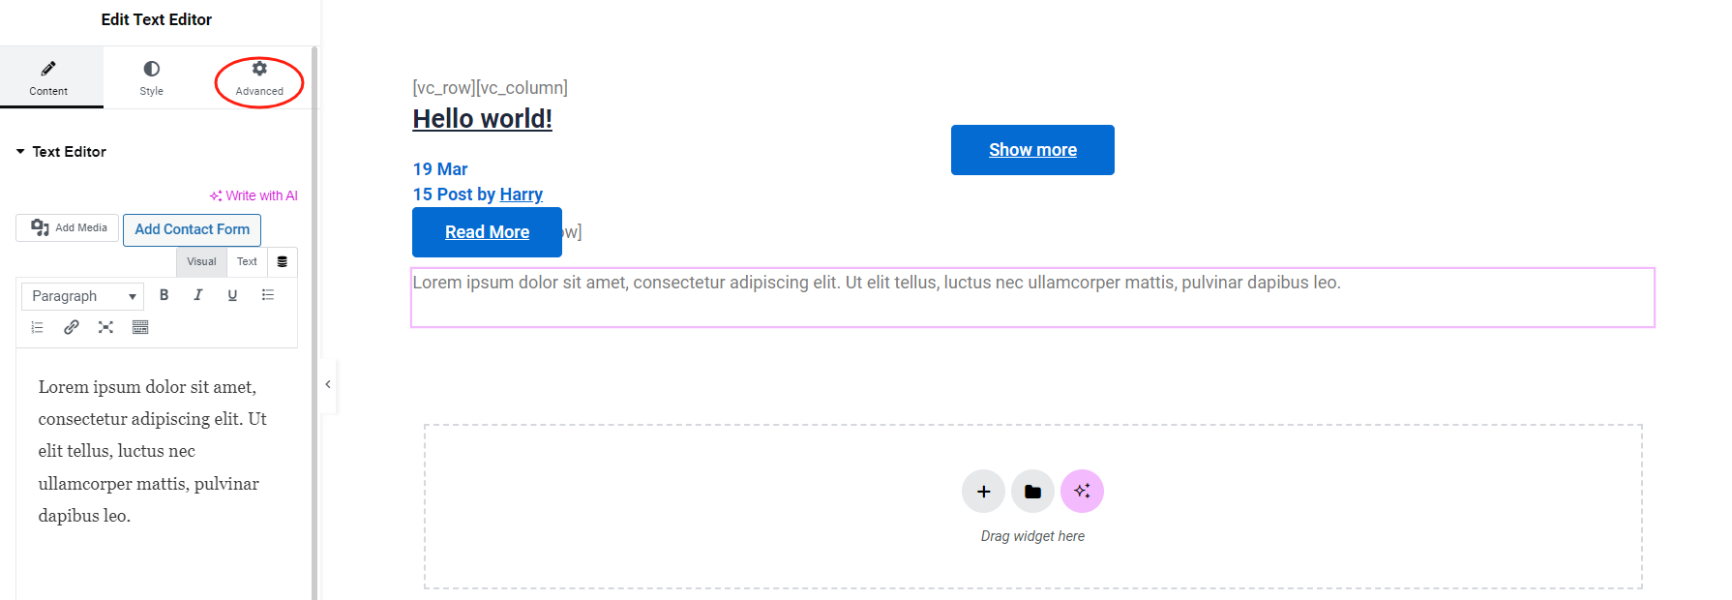
Task: Open Write with AI
Action: (254, 195)
